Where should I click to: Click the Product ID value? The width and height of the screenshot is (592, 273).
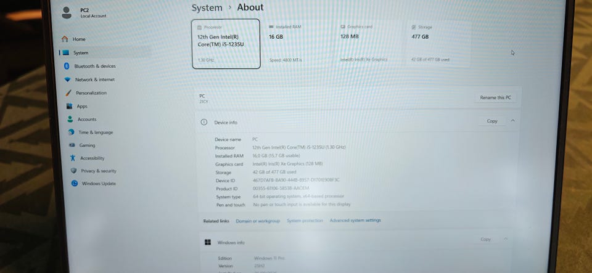[x=281, y=188]
